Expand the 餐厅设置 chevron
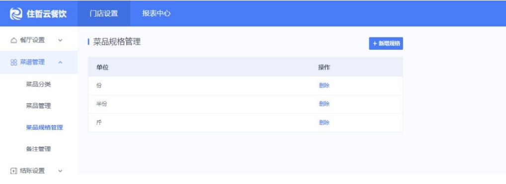Image resolution: width=506 pixels, height=184 pixels. 60,40
